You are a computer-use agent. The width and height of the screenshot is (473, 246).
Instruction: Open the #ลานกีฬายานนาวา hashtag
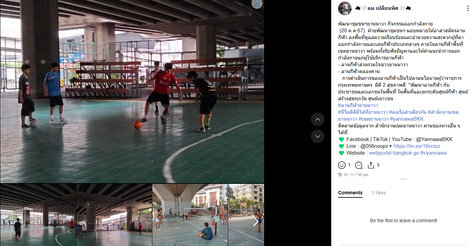point(358,105)
